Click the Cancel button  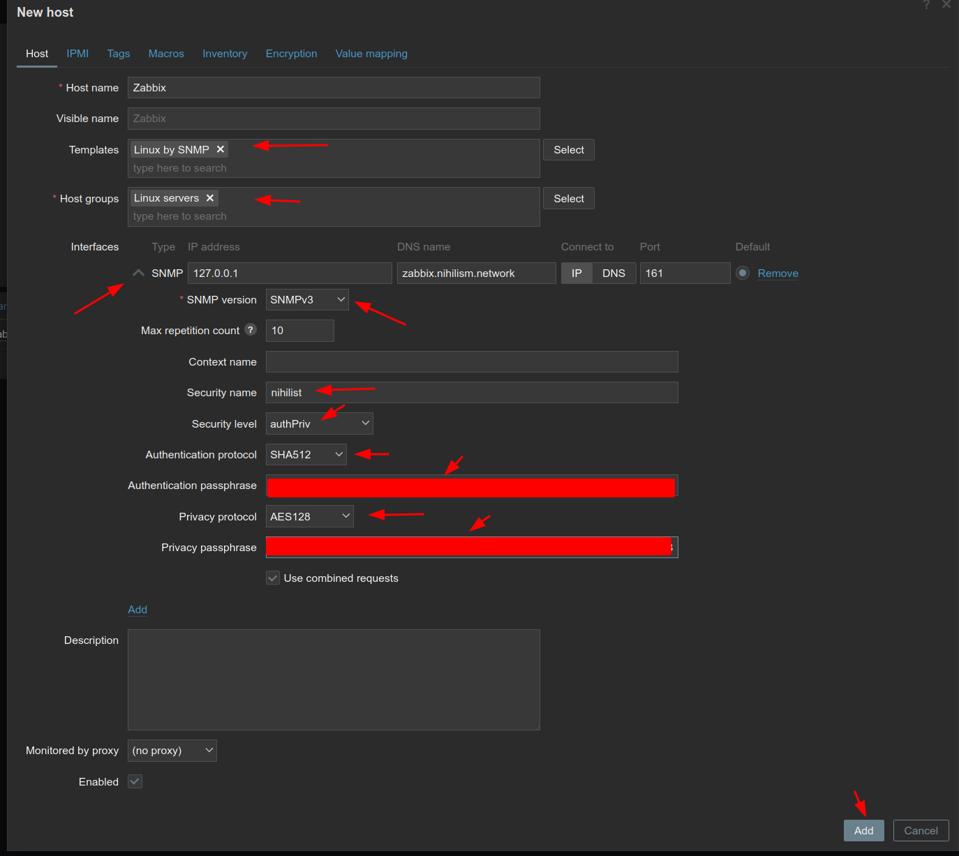[921, 830]
